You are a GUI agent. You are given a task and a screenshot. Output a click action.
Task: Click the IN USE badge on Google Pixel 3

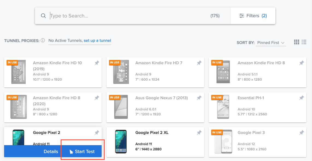[x=217, y=132]
